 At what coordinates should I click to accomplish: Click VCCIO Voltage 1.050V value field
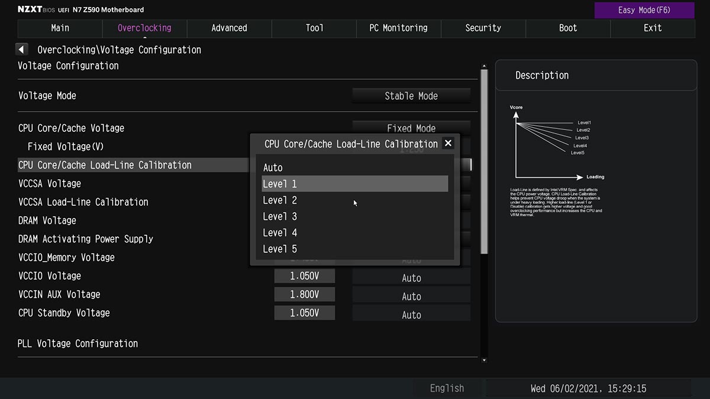(305, 276)
